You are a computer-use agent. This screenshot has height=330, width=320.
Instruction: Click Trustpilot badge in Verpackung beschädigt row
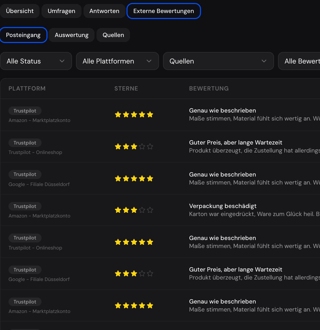click(25, 206)
